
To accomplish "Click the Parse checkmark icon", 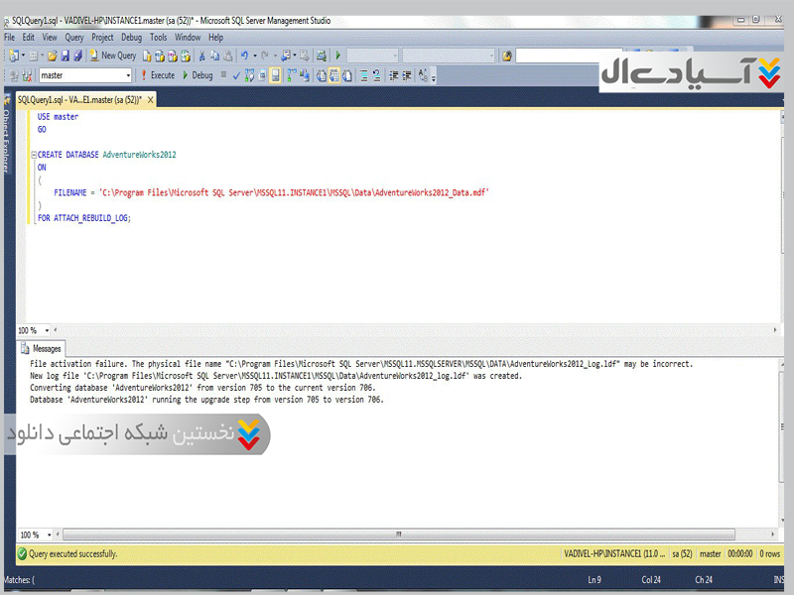I will [236, 75].
